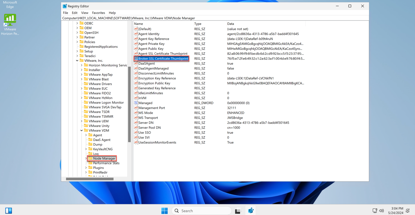Click the tree pane horizontal scrollbar thumb
Image resolution: width=415 pixels, height=215 pixels.
[90, 179]
